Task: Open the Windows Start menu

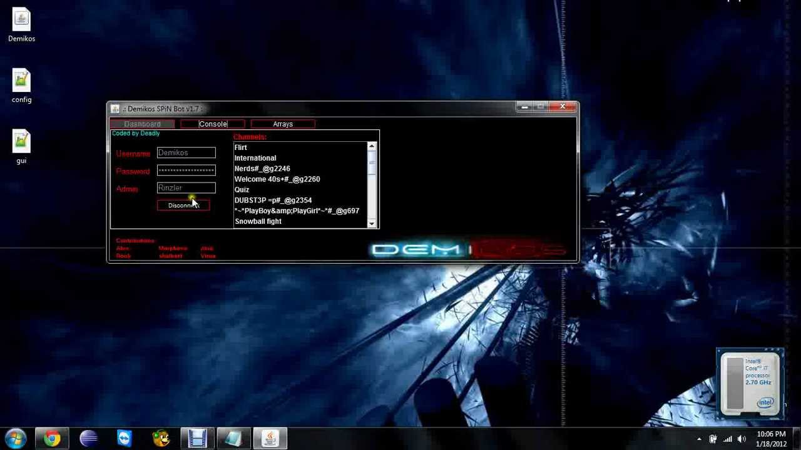Action: click(15, 438)
